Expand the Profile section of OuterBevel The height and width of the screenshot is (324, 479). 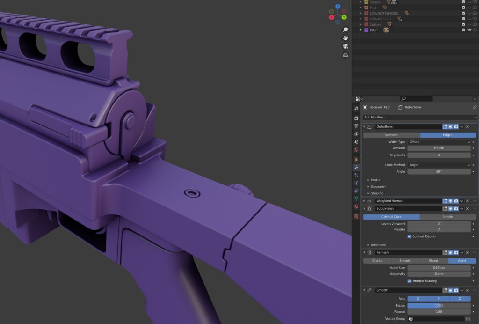pyautogui.click(x=368, y=180)
